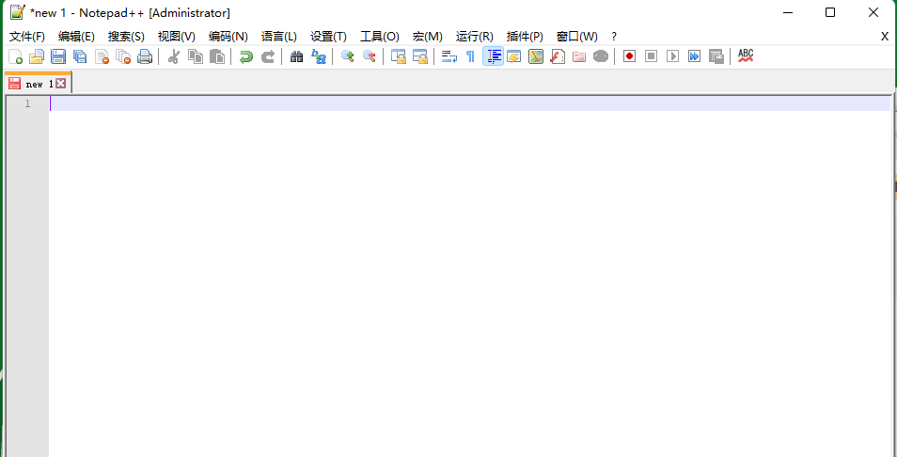Viewport: 897px width, 457px height.
Task: Open the 宏(M) menu
Action: [427, 37]
